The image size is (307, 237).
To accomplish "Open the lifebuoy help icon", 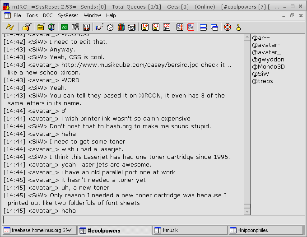I will [x=227, y=27].
